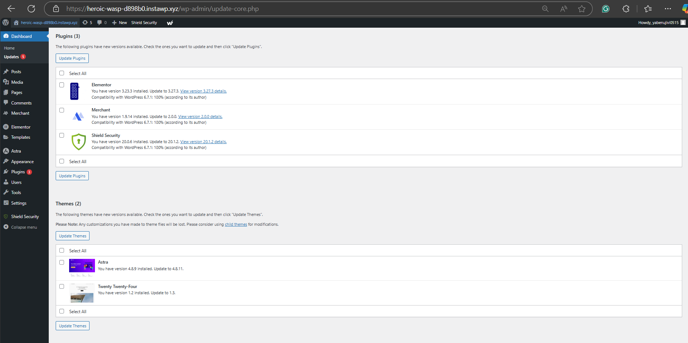Screen dimensions: 688x343
Task: Check the Shield Security plugin checkbox
Action: click(x=62, y=135)
